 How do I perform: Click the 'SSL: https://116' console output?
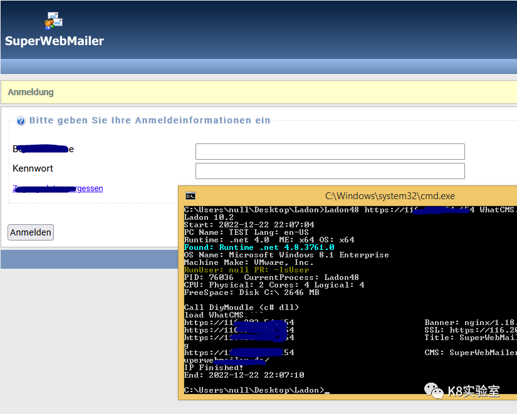470,330
